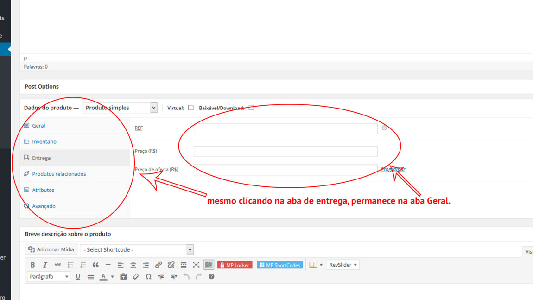533x300 pixels.
Task: Show the REF field help tooltip icon
Action: [384, 128]
